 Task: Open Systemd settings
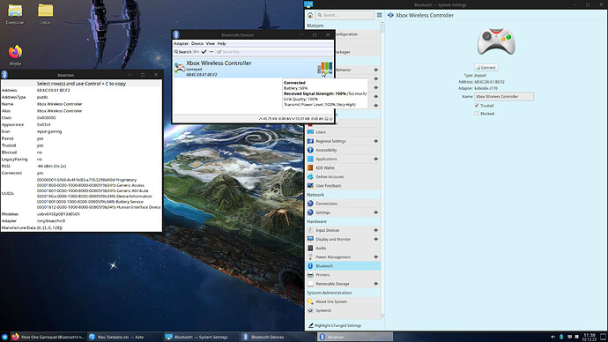click(x=343, y=310)
